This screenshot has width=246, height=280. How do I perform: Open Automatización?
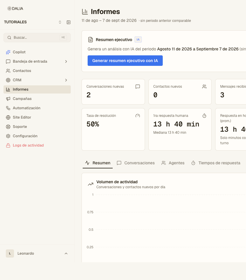pyautogui.click(x=37, y=108)
